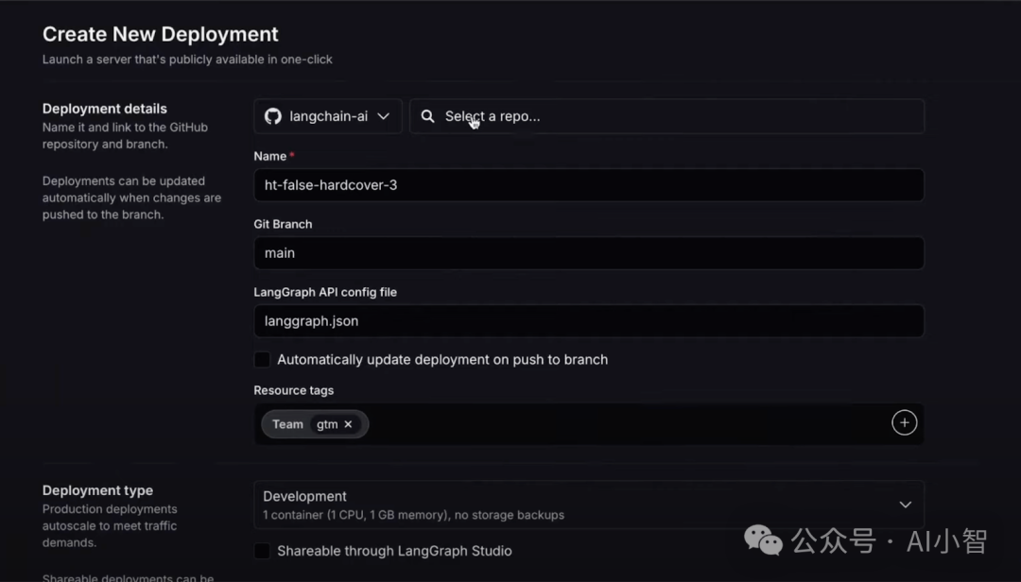Click the Deployment type section label

[97, 490]
